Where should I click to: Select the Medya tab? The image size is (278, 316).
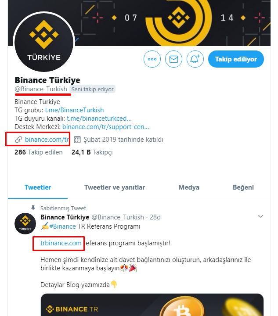pos(189,187)
